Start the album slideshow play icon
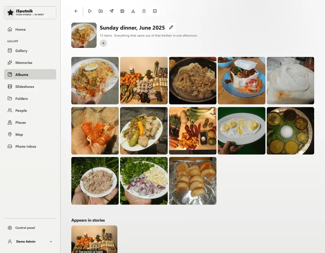Image resolution: width=325 pixels, height=253 pixels. (90, 11)
